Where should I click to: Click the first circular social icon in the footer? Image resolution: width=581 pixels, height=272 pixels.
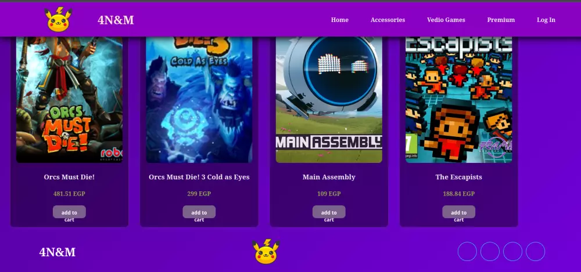tap(467, 251)
